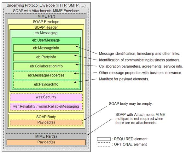Screen dimensions: 186x155
Task: Click the SOAP with Attachments MIME Envelope title
Action: point(46,11)
